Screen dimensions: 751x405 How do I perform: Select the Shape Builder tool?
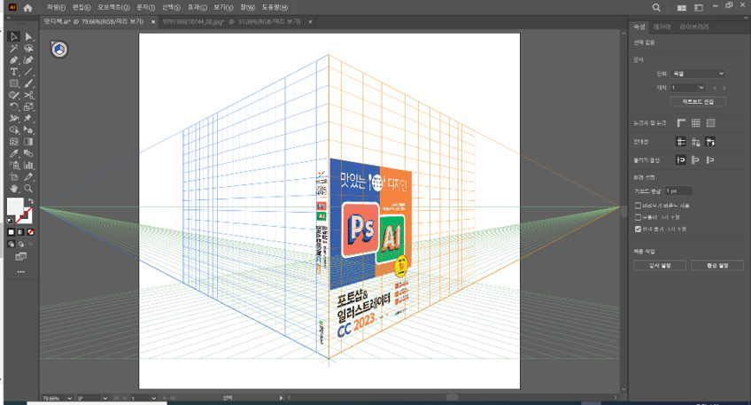14,130
